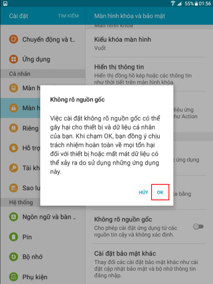Screen dimensions: 213x284
Task: Tap the wallpaper icon beside Màn hình
Action: pos(14,88)
